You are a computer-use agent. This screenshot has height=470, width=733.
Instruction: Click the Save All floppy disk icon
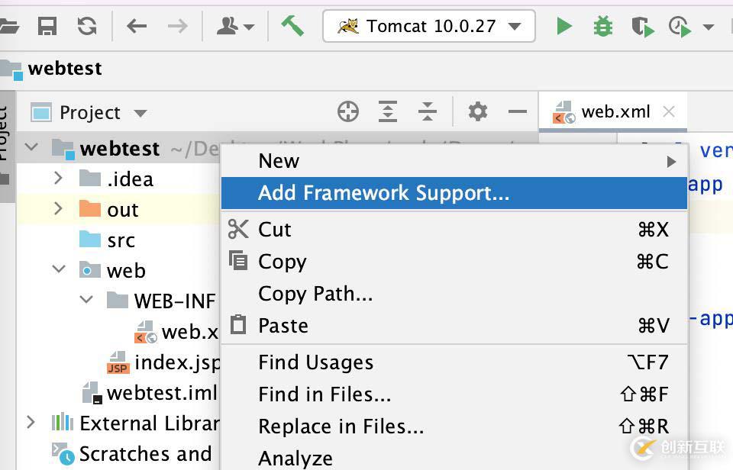[47, 26]
